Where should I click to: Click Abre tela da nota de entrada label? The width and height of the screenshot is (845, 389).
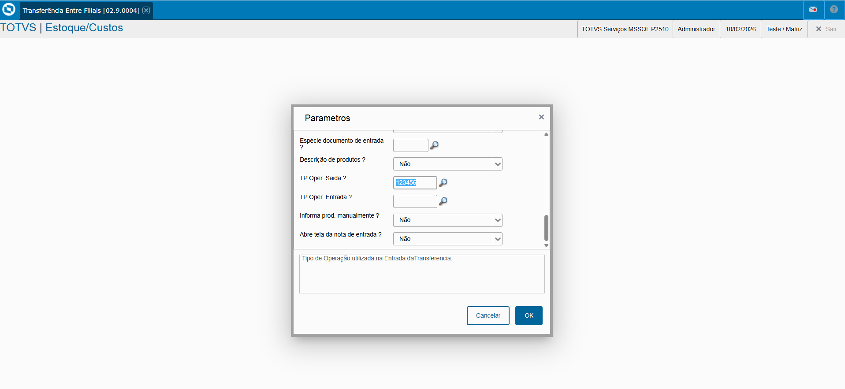pos(340,234)
